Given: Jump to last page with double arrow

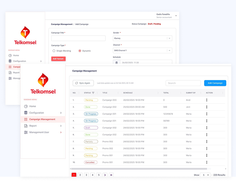Looking at the screenshot, I should tap(111, 175).
